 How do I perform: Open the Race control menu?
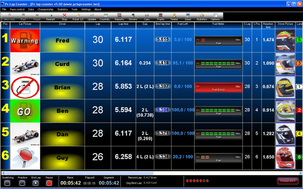17,9
